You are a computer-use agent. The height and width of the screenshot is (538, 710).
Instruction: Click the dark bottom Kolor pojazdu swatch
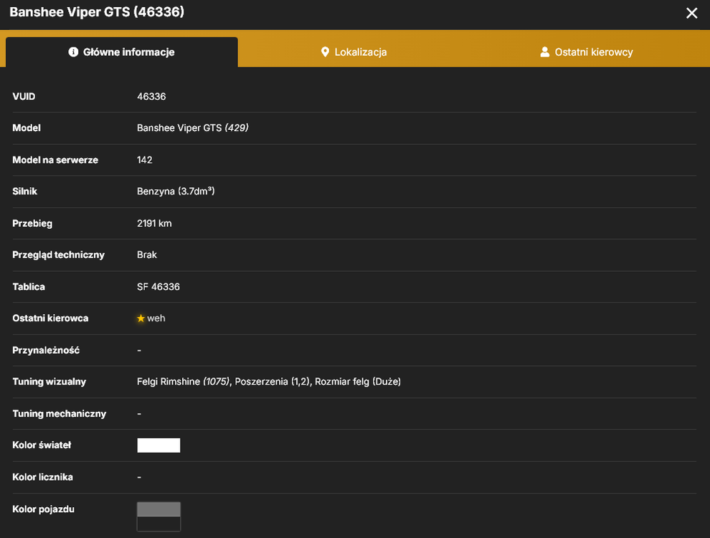158,524
